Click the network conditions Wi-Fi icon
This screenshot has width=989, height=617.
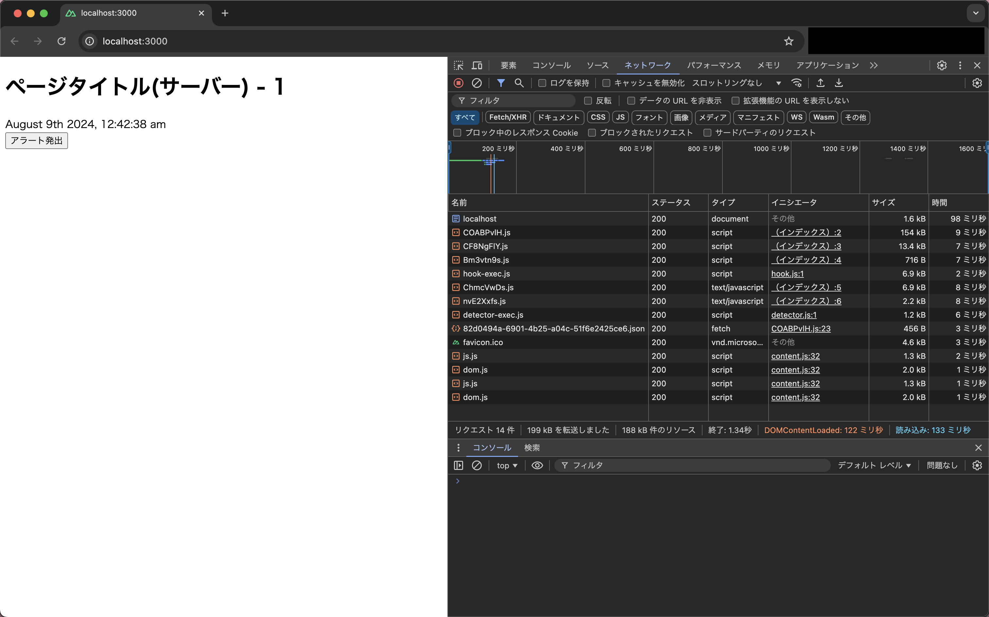tap(797, 83)
